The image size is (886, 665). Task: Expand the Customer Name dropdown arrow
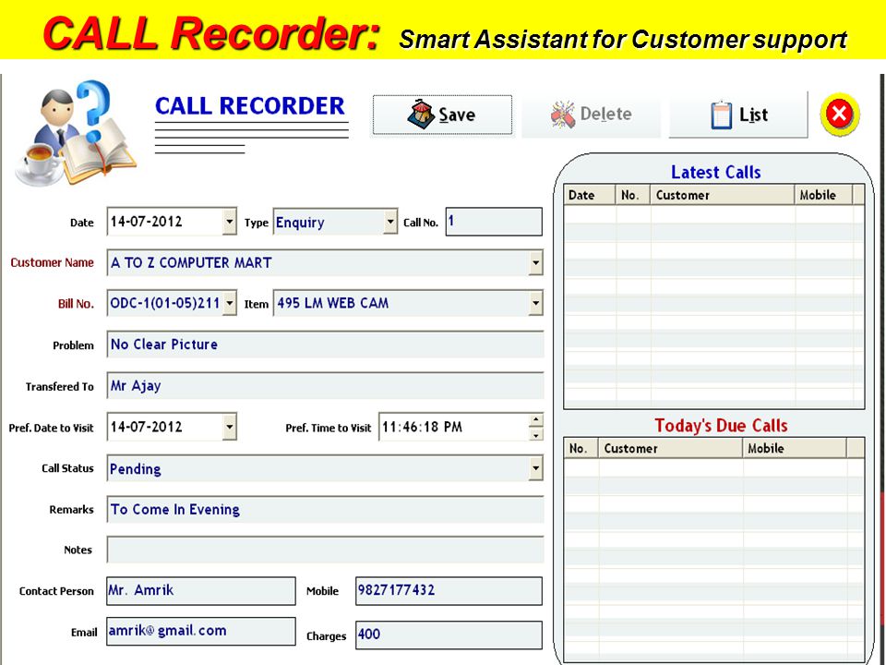coord(535,263)
